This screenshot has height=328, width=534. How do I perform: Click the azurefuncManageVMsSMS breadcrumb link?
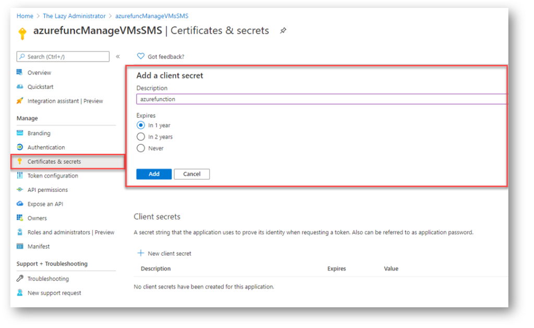[x=152, y=16]
